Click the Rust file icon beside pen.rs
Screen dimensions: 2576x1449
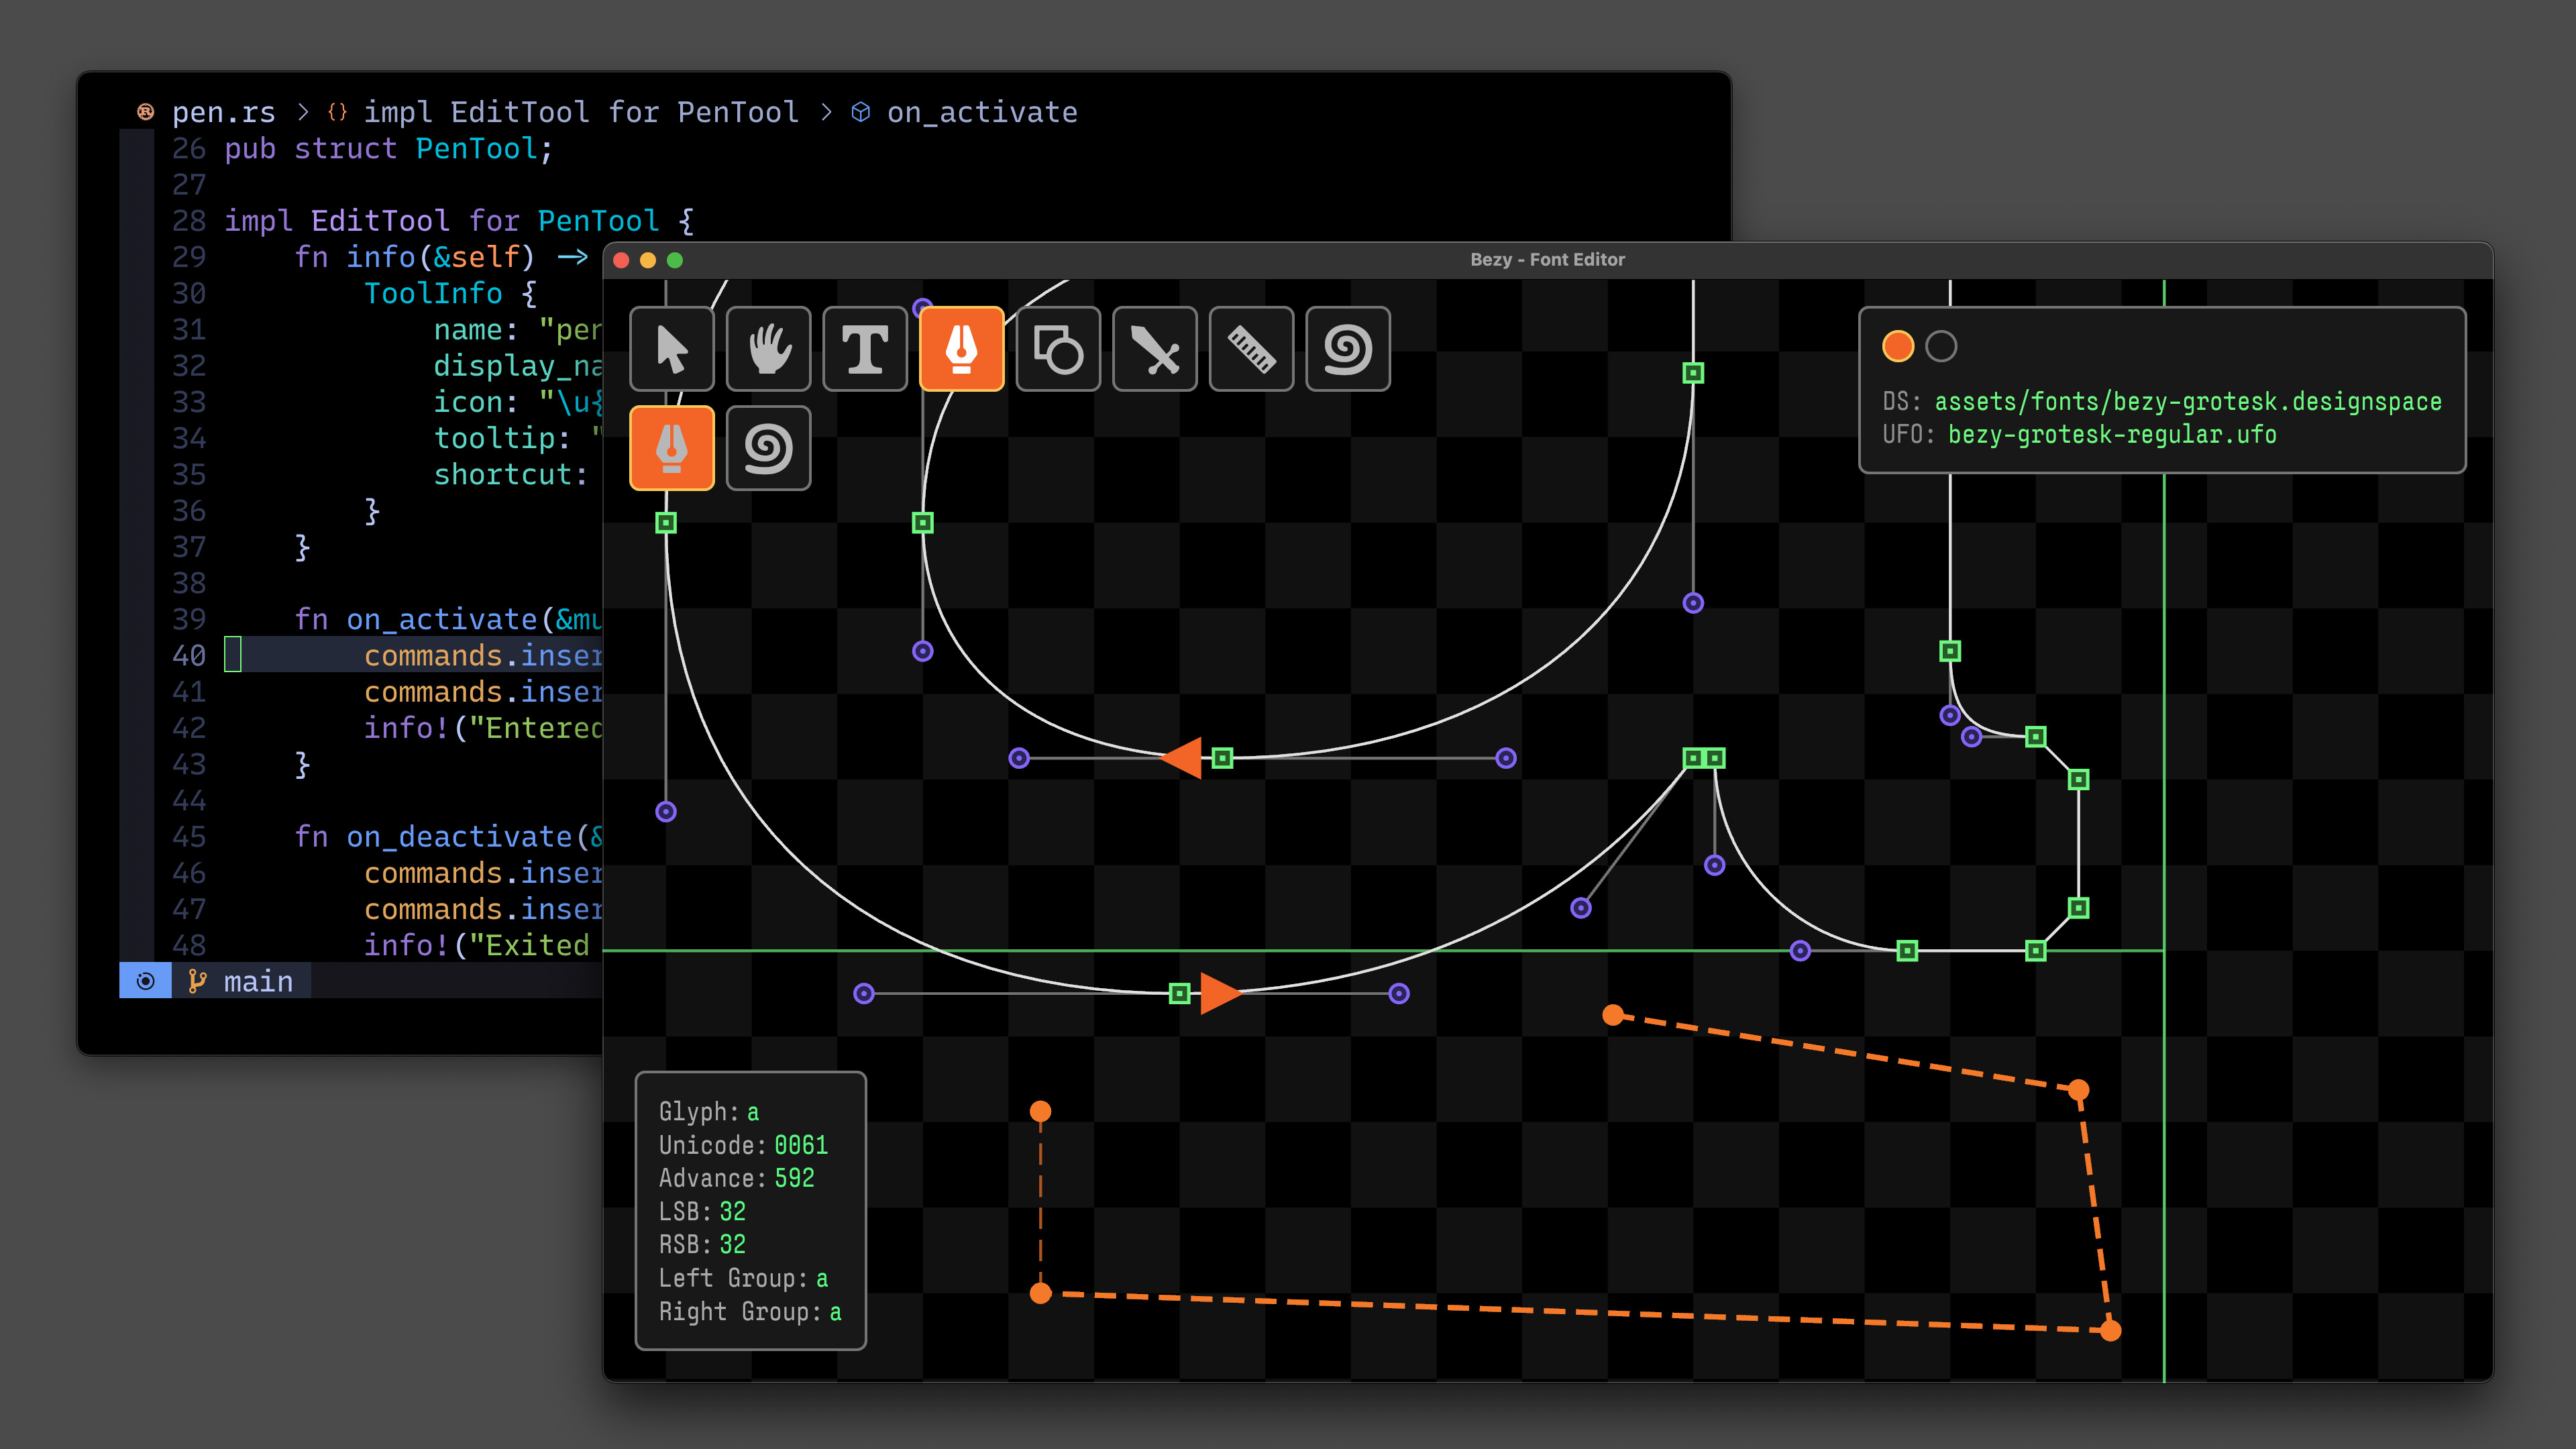pos(145,112)
